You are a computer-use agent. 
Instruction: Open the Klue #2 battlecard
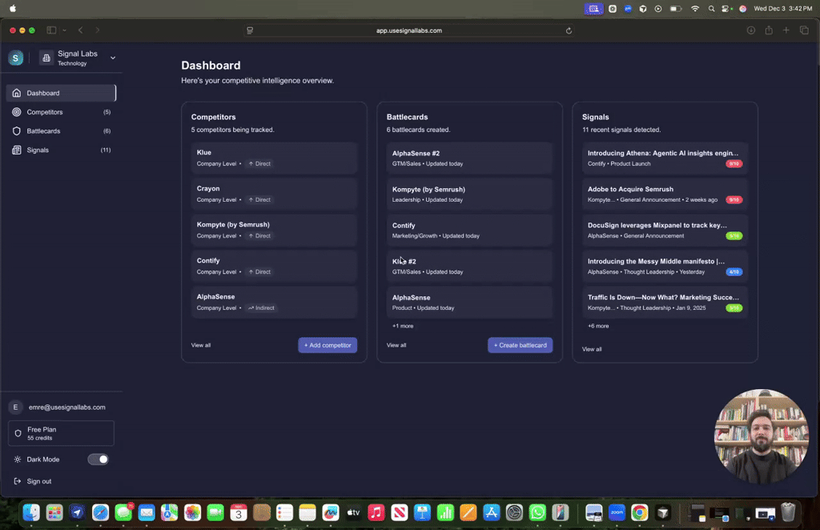469,266
